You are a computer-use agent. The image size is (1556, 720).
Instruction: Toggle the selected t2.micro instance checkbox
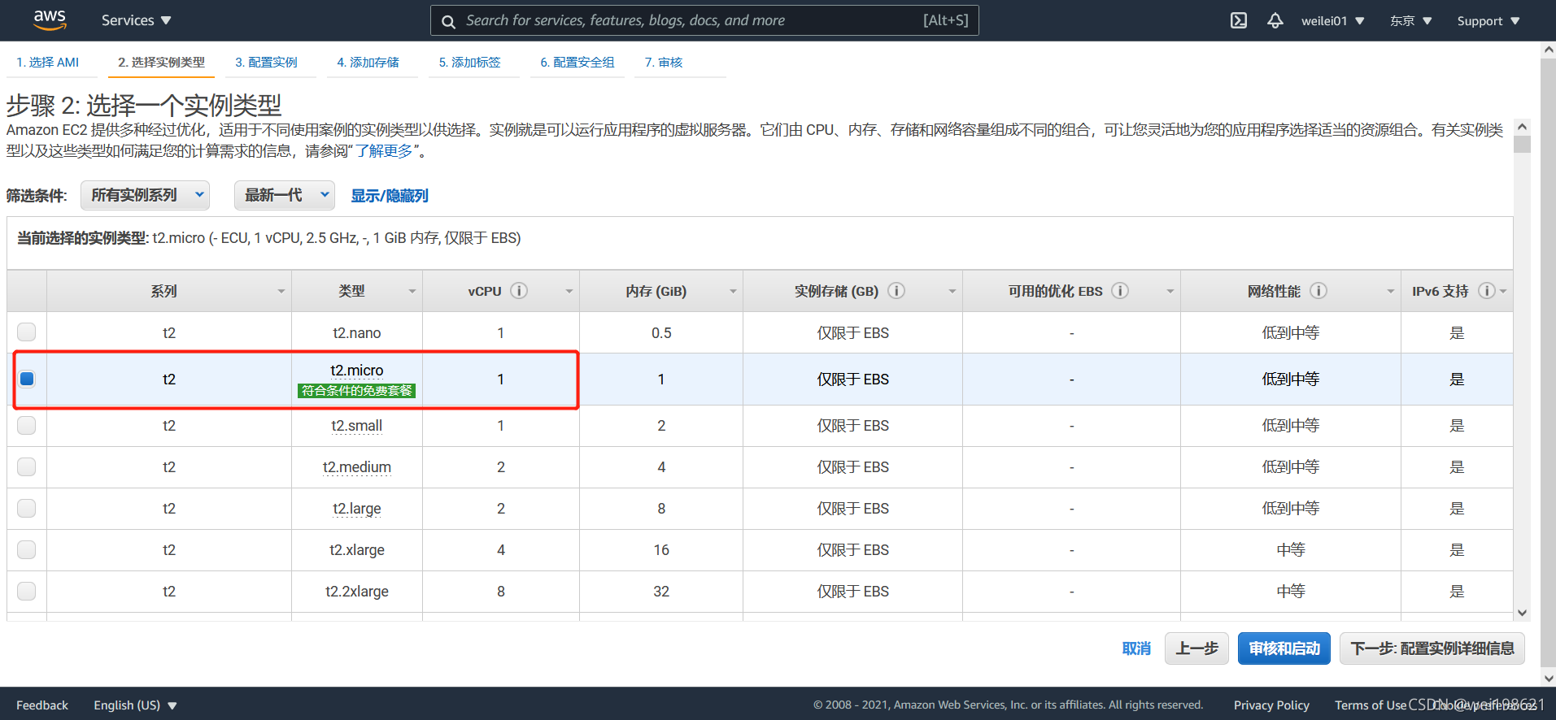tap(27, 379)
